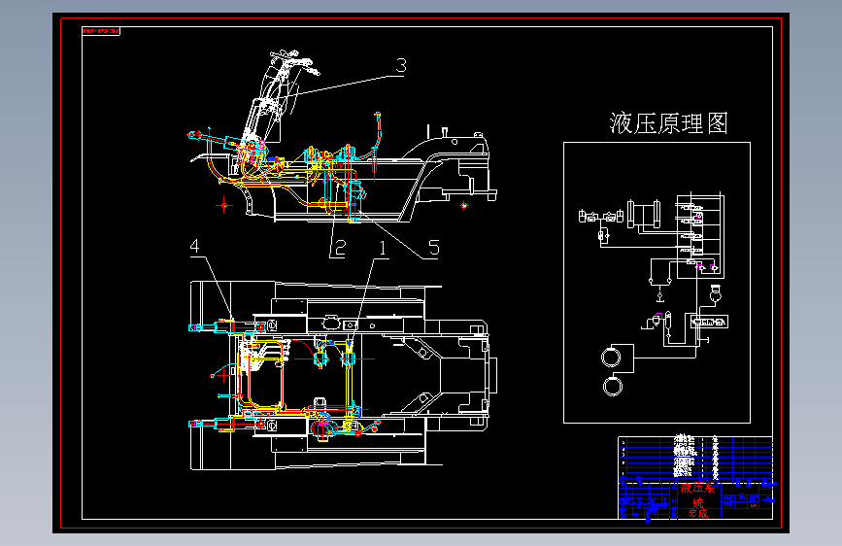Click the callout number 1 label
This screenshot has width=842, height=546.
coord(383,248)
